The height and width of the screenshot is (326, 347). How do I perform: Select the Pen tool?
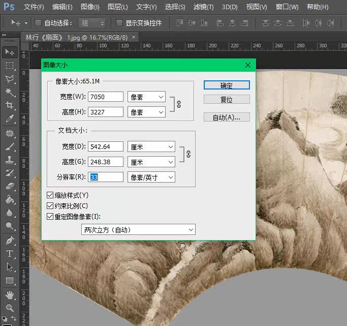pyautogui.click(x=10, y=241)
